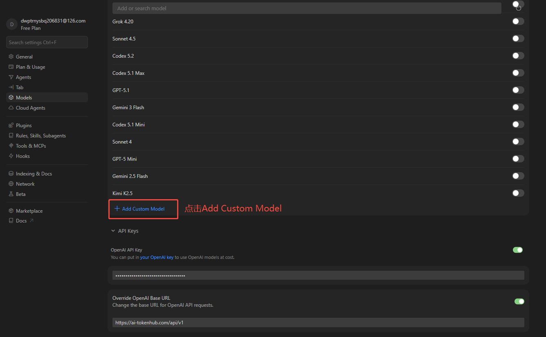The height and width of the screenshot is (337, 546).
Task: Turn on the Codex 5.1 Mini toggle
Action: (518, 124)
